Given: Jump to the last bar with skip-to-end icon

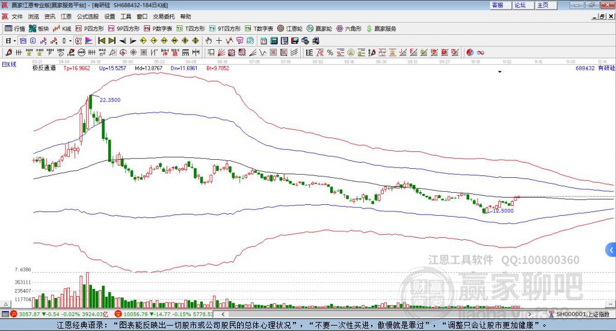Looking at the screenshot, I should [x=112, y=41].
